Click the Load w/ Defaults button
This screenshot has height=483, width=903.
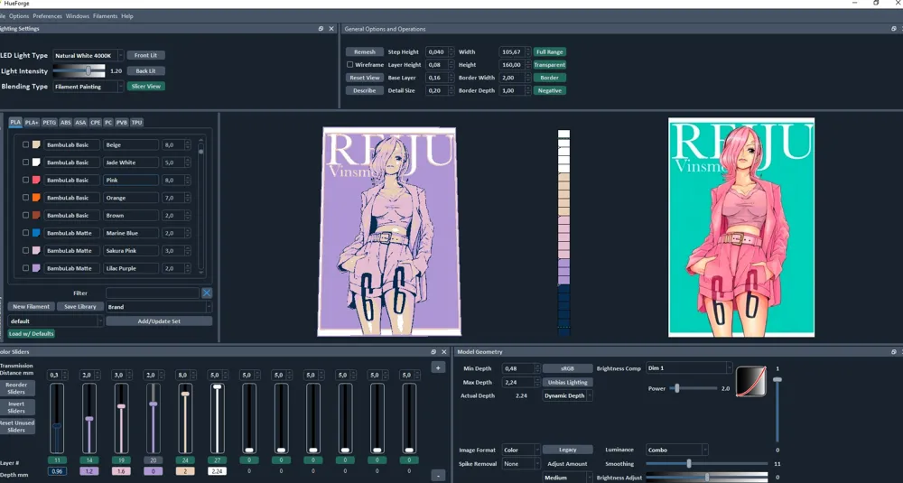[x=31, y=334]
